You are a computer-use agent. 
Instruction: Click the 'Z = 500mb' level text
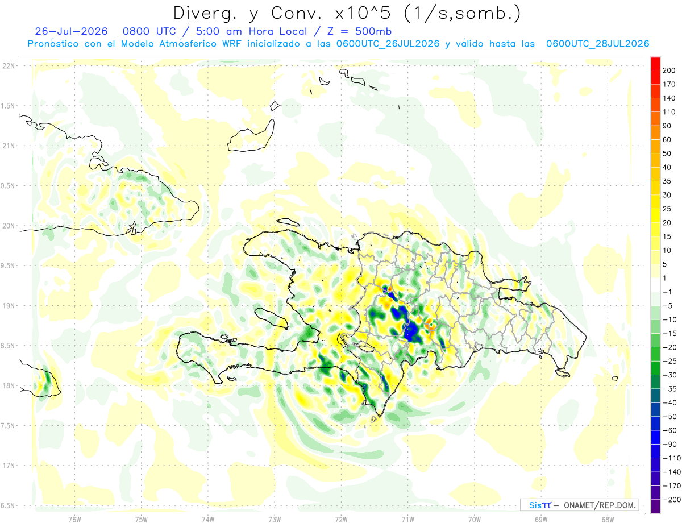pyautogui.click(x=359, y=31)
